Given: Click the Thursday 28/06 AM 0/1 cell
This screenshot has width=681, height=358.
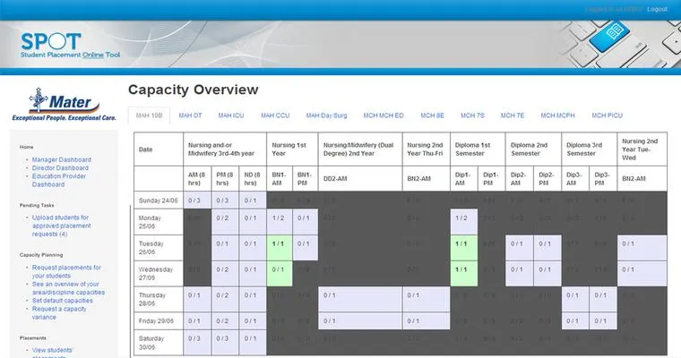Looking at the screenshot, I should point(197,299).
